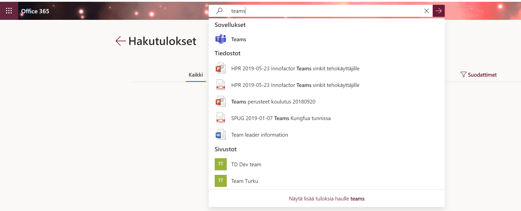Image resolution: width=521 pixels, height=211 pixels.
Task: Click the search magnifier icon
Action: point(219,11)
